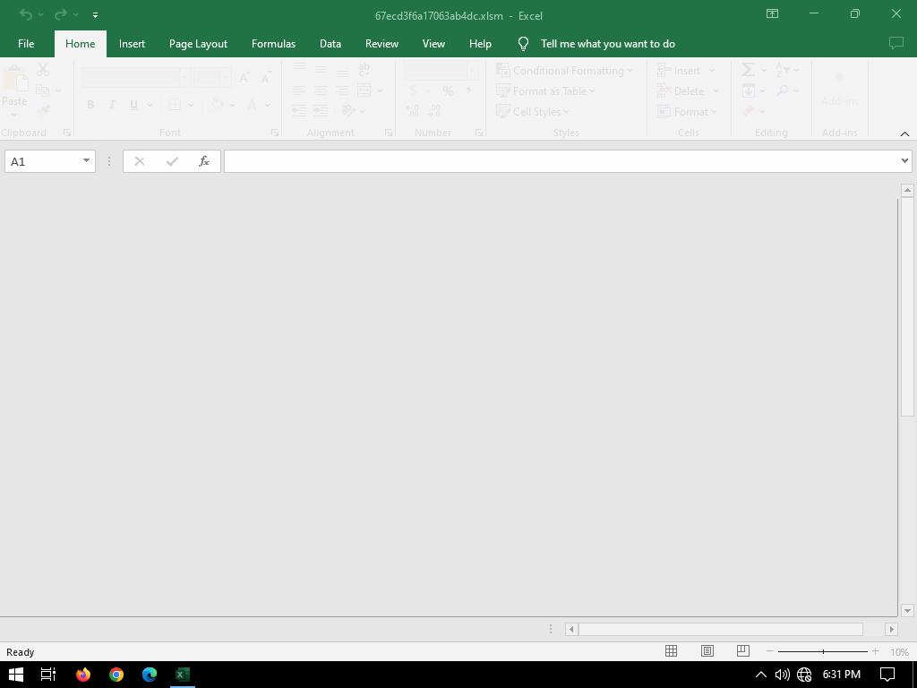Open Customize Quick Access Toolbar dropdown
This screenshot has height=688, width=917.
pos(95,14)
